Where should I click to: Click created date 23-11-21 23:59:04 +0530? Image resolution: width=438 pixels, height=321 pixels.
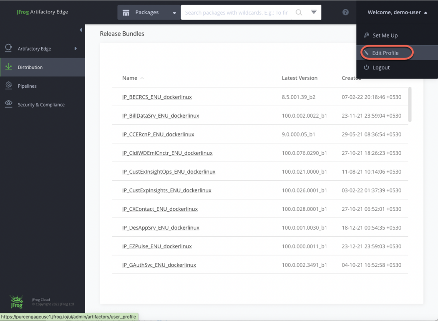(372, 116)
